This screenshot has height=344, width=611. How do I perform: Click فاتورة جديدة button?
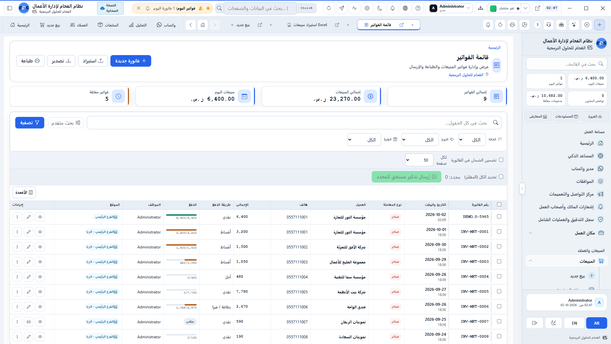coord(131,61)
